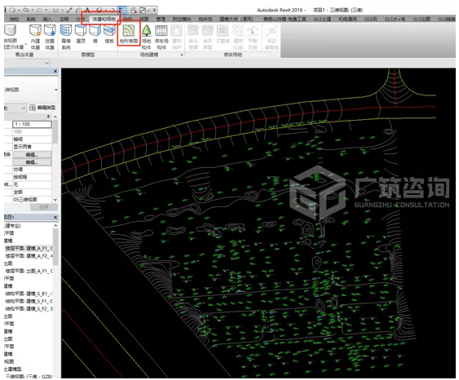The image size is (459, 380).
Task: Click the first Edit (编辑...) button in properties
Action: 32,154
